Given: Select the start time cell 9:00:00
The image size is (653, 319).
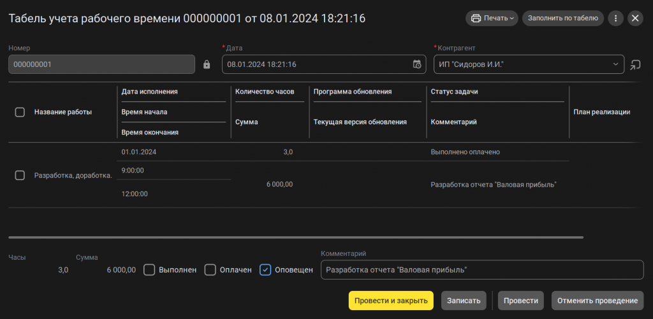Looking at the screenshot, I should tap(133, 171).
